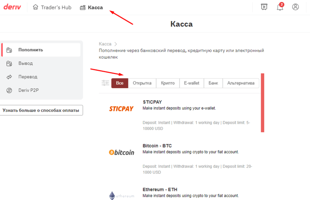Go to Trader's Hub
The width and height of the screenshot is (310, 200).
(x=52, y=7)
